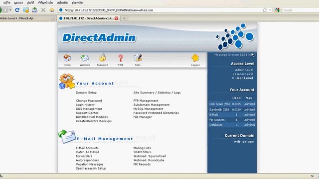The height and width of the screenshot is (179, 319).
Task: Click the Disk Space (MB) row label
Action: 219,104
